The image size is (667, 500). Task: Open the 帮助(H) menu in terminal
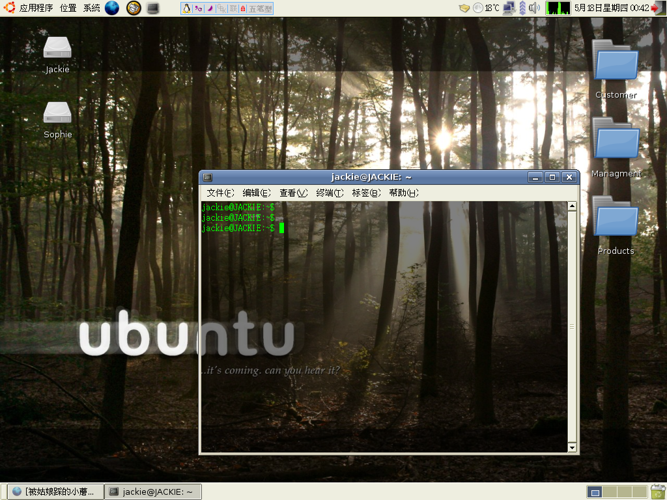[404, 193]
